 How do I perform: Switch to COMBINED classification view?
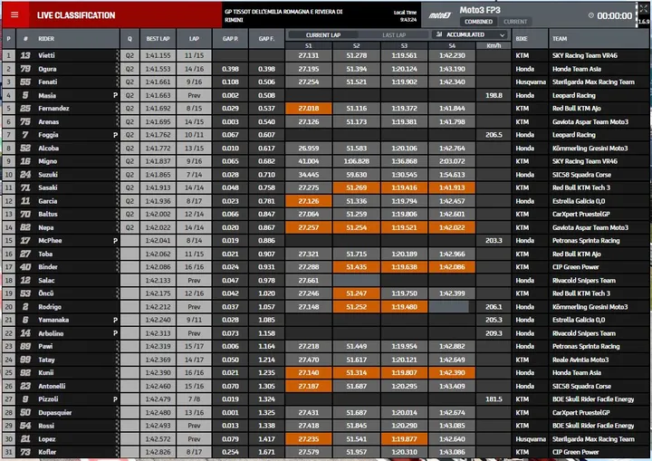pos(478,22)
